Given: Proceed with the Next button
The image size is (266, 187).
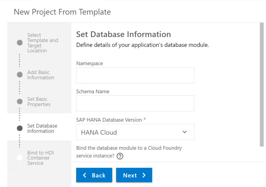Looking at the screenshot, I should (x=134, y=175).
